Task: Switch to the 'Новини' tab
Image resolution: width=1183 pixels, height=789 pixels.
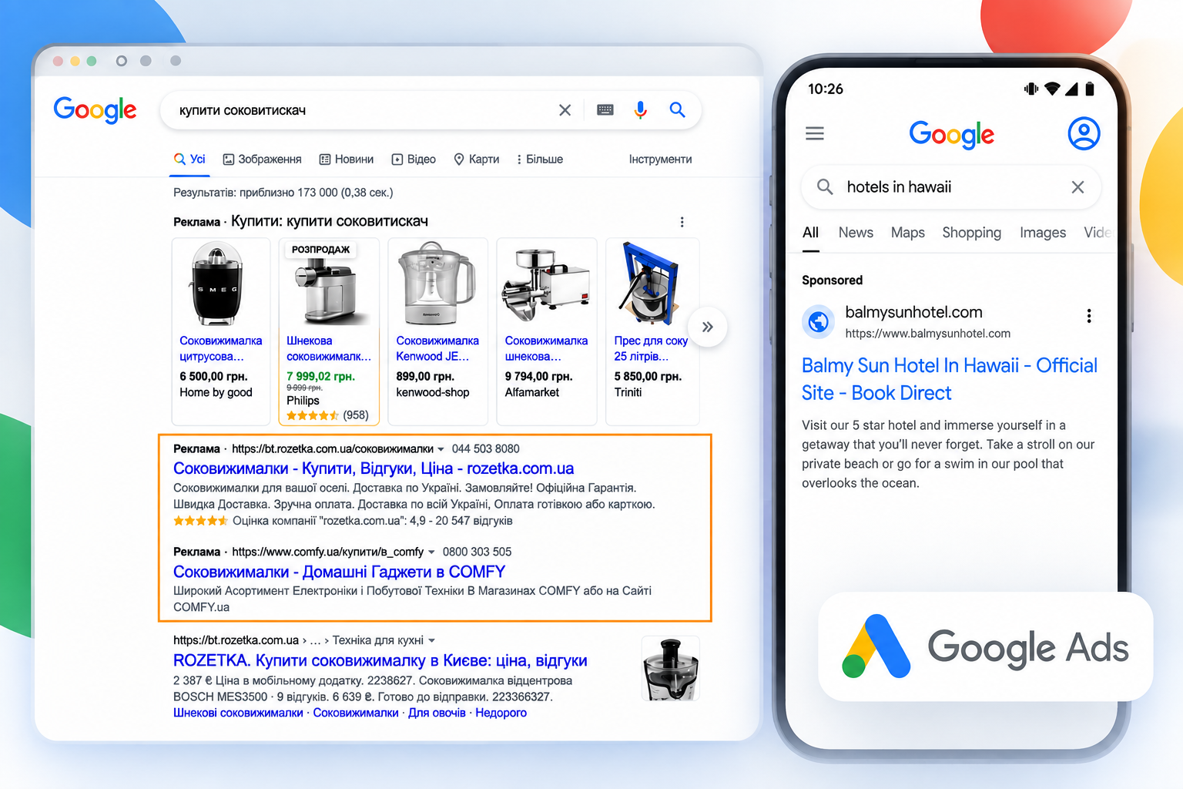Action: click(x=347, y=159)
